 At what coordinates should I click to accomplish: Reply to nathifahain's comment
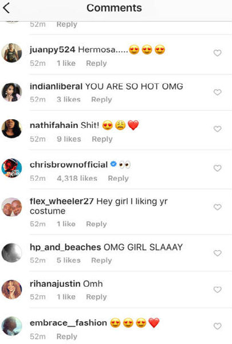click(x=102, y=139)
